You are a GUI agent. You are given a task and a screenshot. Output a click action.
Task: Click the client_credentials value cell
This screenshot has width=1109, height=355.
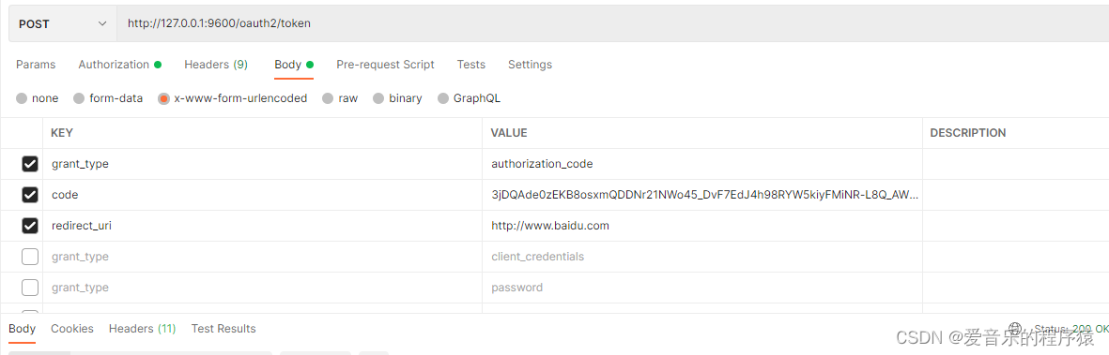point(702,257)
